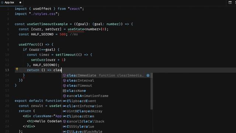
Task: Click the clearImmediate function icon
Action: coord(65,75)
